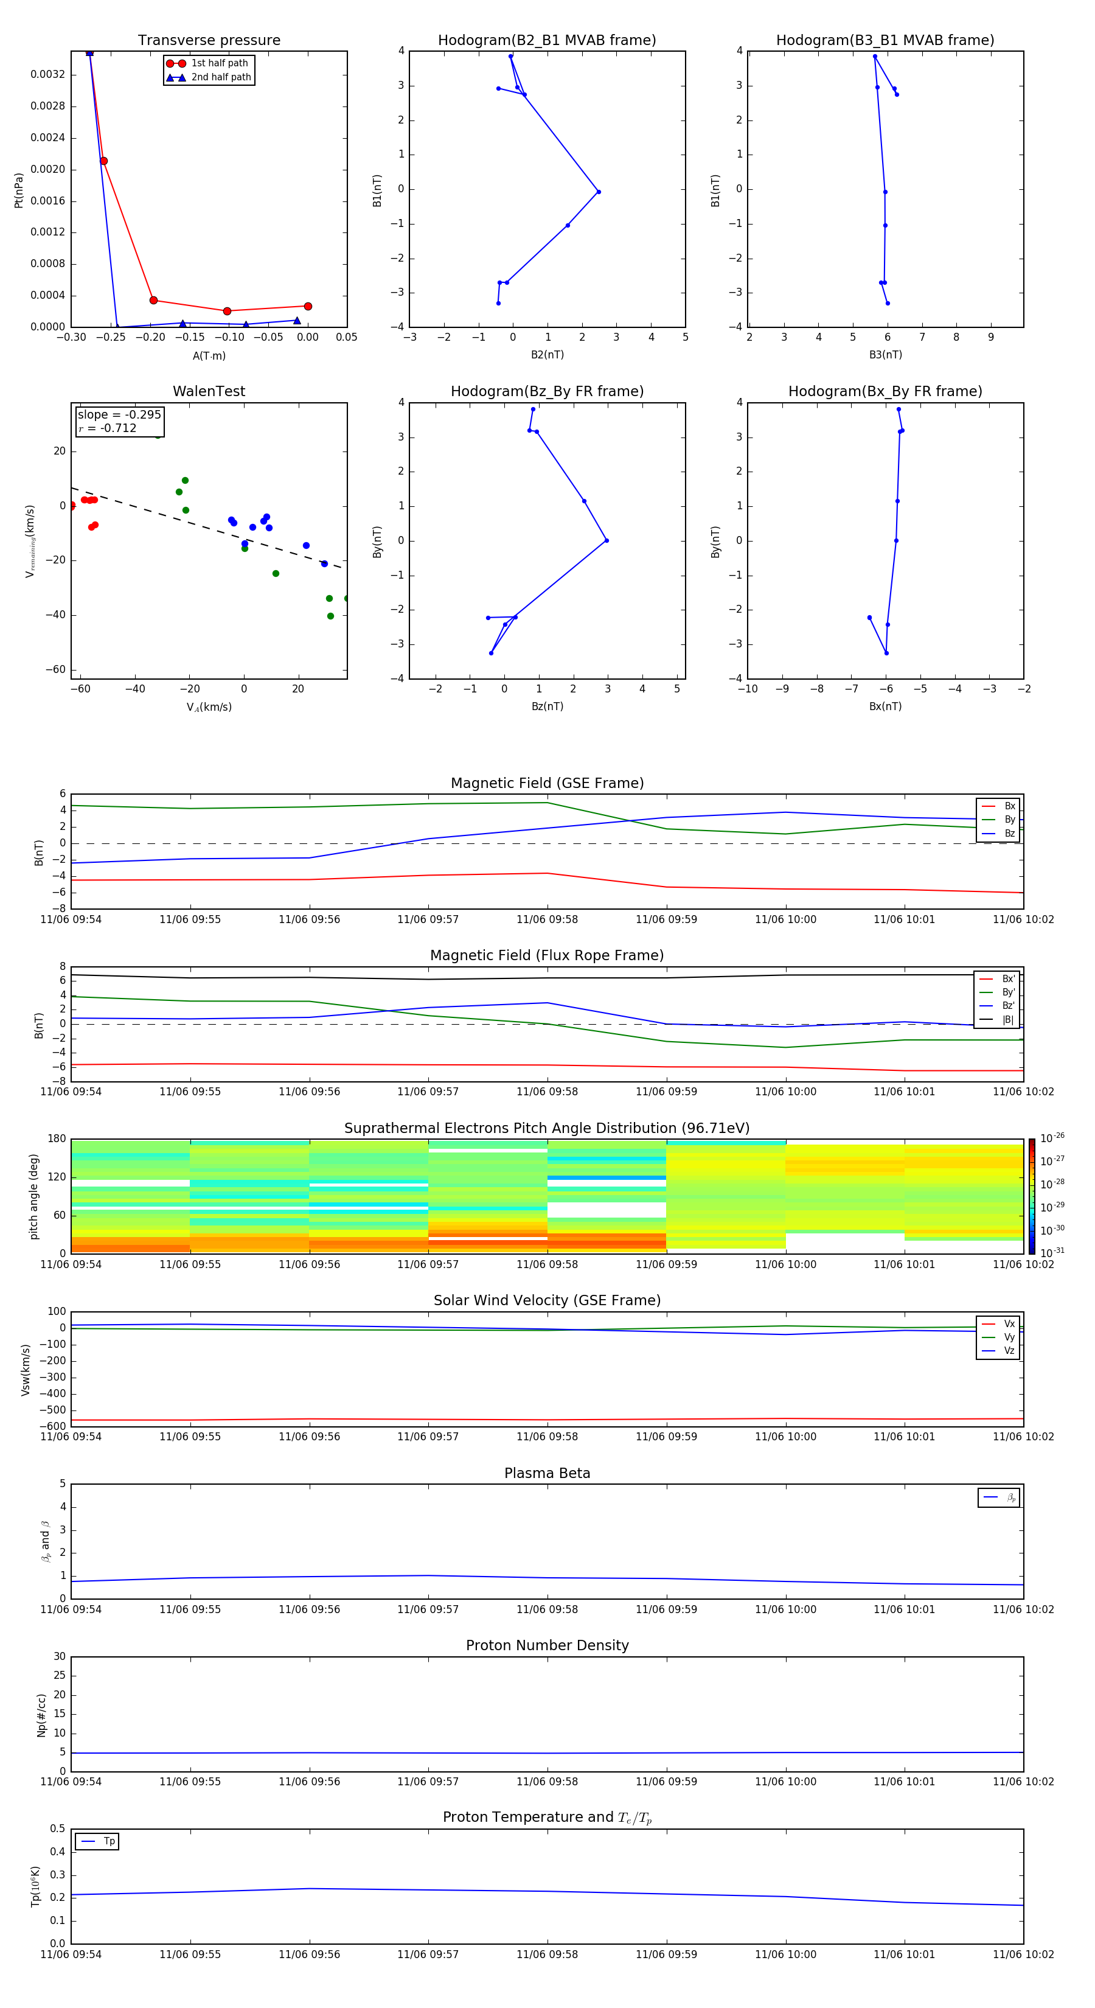
Task: Click the Suprathermal Electrons Pitch Angle Distribution title
Action: (547, 1129)
